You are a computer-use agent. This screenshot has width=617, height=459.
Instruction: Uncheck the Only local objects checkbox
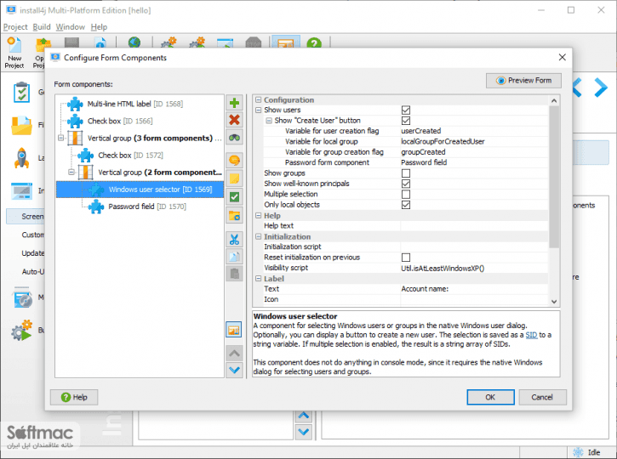pyautogui.click(x=406, y=205)
